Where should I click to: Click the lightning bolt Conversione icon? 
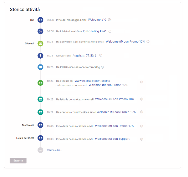[40, 56]
